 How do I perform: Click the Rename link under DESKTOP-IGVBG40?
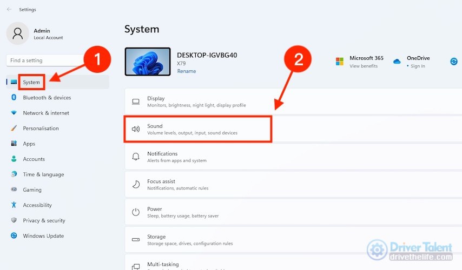(x=187, y=71)
